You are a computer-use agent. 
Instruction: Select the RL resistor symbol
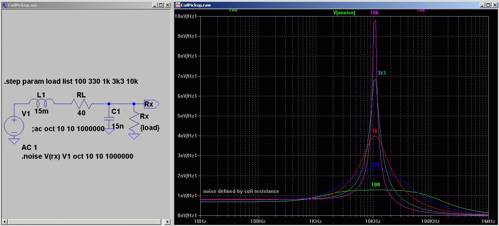pyautogui.click(x=81, y=104)
